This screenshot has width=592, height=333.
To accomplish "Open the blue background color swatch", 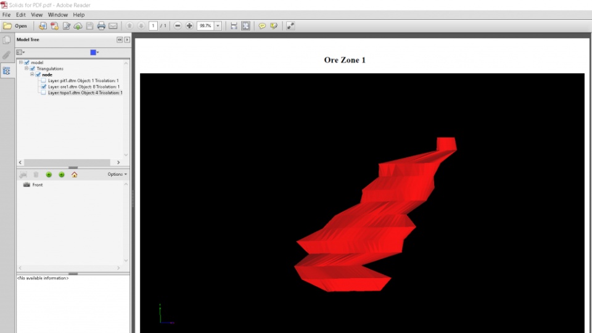I will click(x=93, y=52).
